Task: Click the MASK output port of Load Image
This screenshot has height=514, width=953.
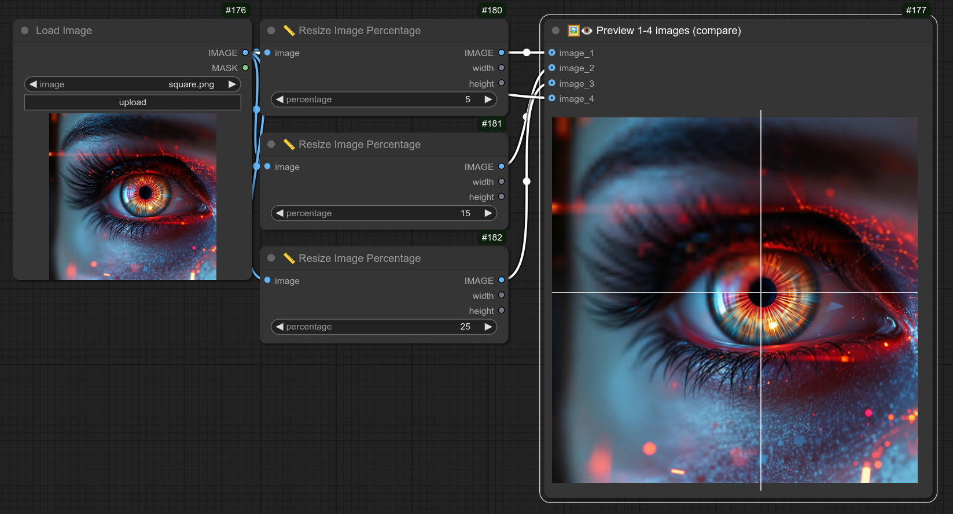Action: coord(245,68)
